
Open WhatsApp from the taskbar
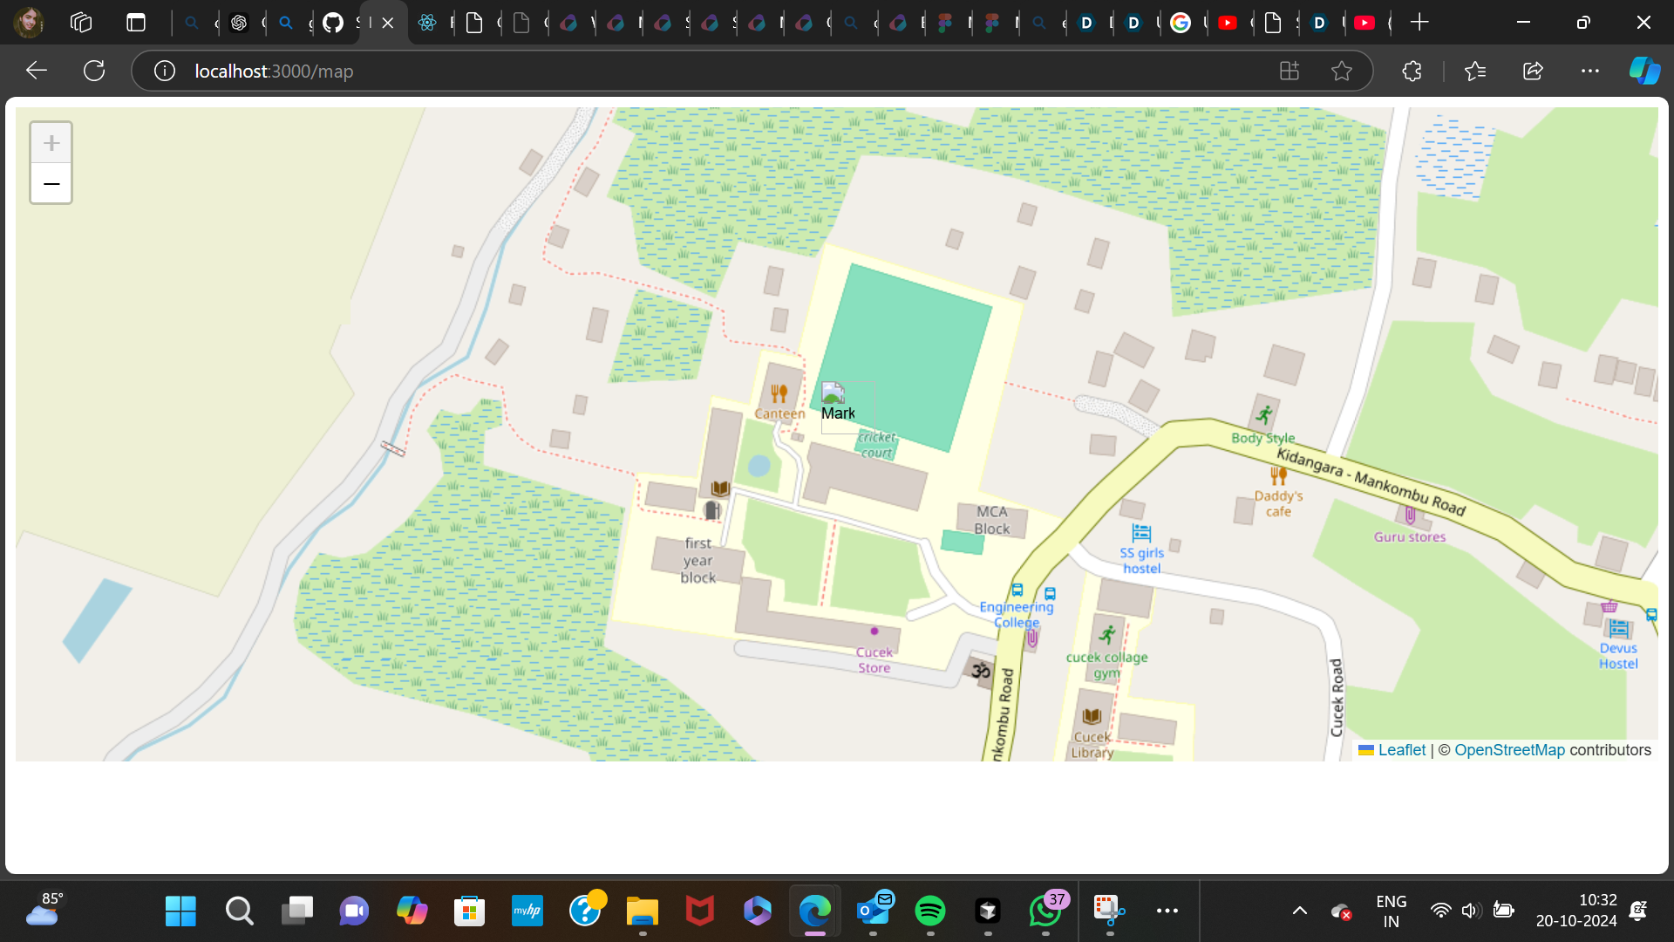pos(1045,911)
